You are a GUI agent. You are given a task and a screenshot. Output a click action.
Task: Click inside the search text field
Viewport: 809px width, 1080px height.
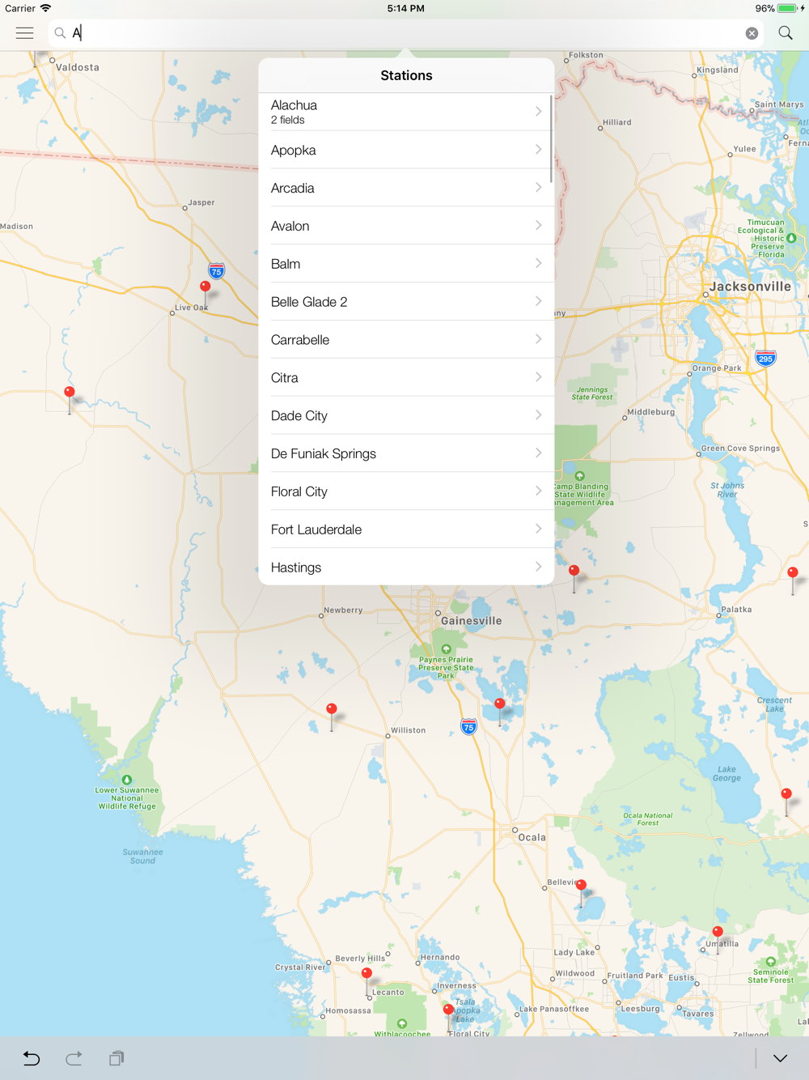point(404,33)
